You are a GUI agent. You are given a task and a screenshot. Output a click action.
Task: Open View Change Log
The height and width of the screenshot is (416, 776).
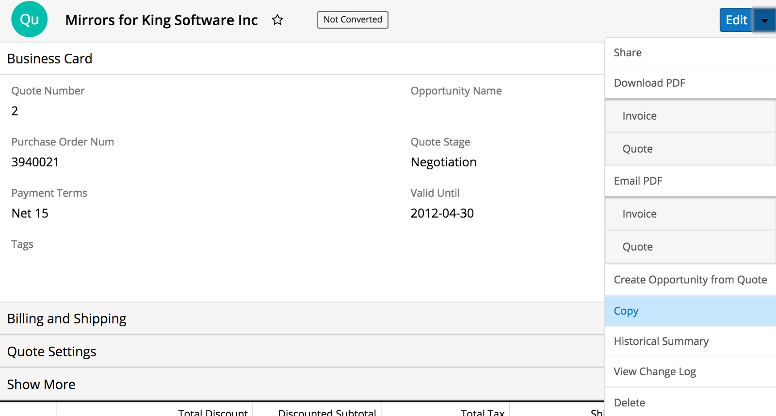[x=655, y=372]
